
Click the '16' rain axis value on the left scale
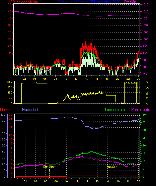(x=11, y=143)
